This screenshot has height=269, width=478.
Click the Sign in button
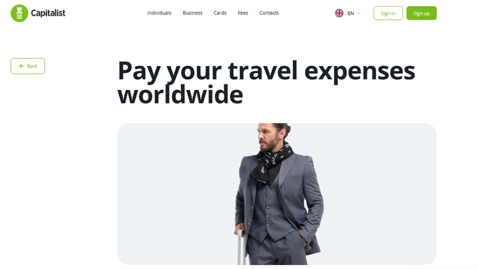(x=388, y=13)
